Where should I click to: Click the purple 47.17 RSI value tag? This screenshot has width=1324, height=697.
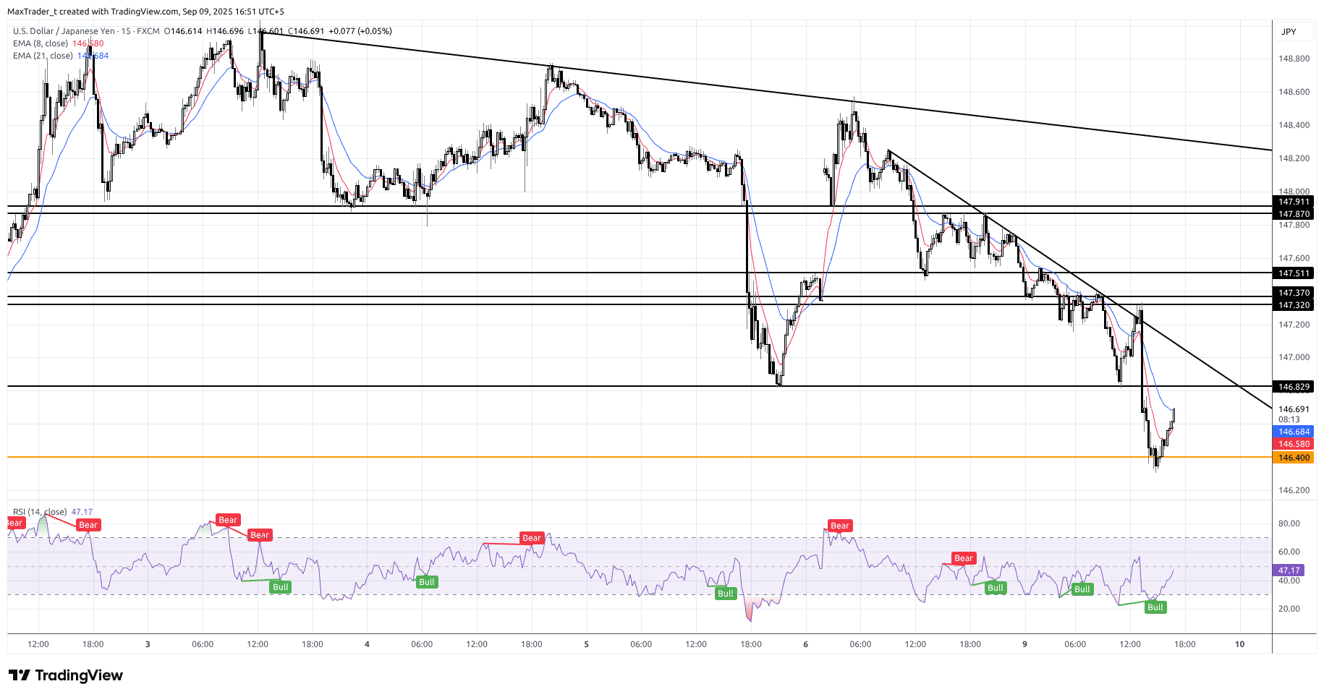[x=1289, y=570]
